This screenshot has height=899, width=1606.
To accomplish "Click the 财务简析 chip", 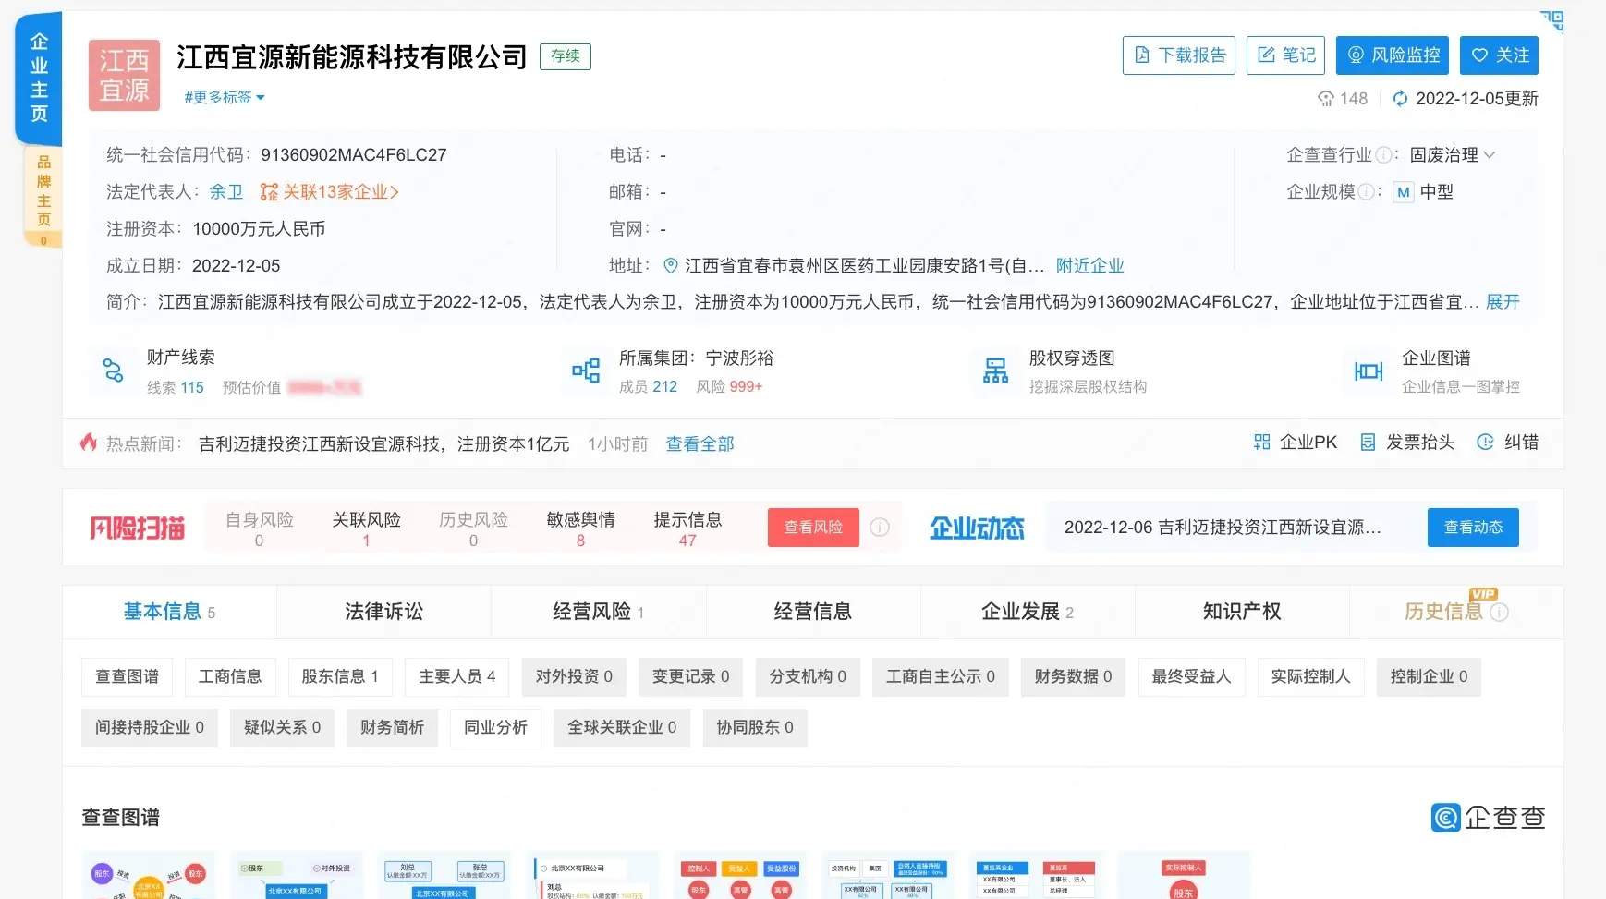I will [x=393, y=728].
